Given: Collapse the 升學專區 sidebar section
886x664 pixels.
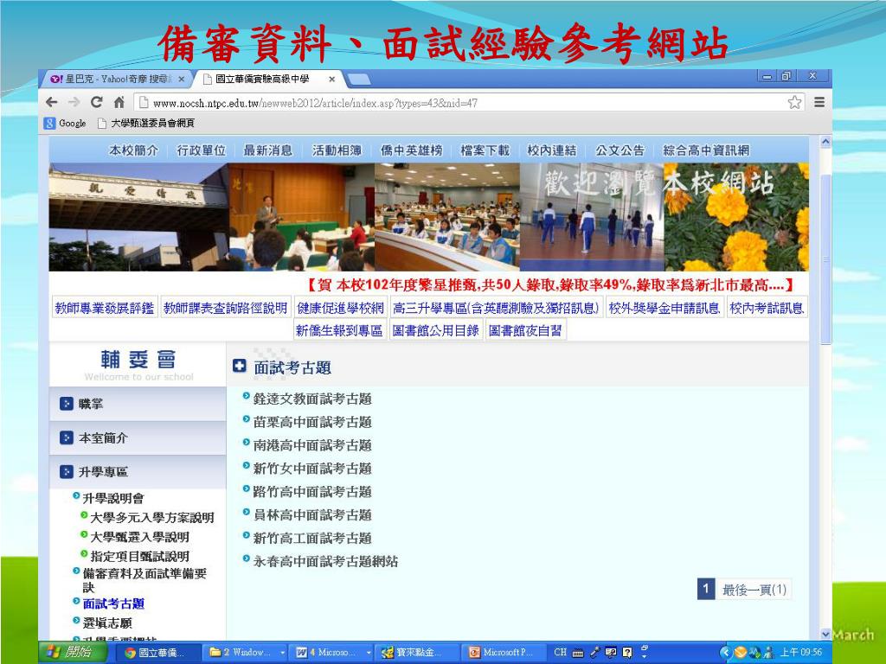Looking at the screenshot, I should point(138,471).
